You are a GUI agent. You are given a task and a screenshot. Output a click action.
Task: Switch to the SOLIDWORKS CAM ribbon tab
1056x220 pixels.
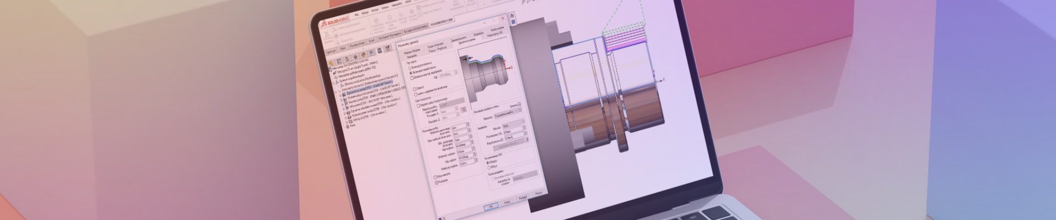442,24
